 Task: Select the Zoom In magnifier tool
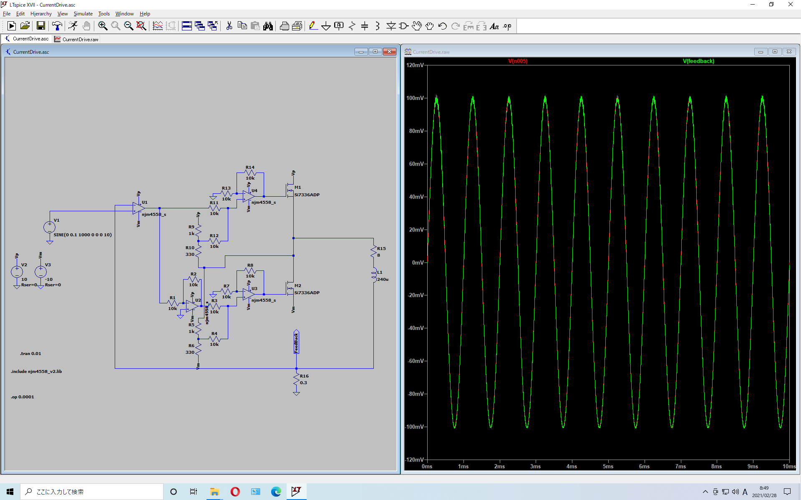tap(103, 26)
